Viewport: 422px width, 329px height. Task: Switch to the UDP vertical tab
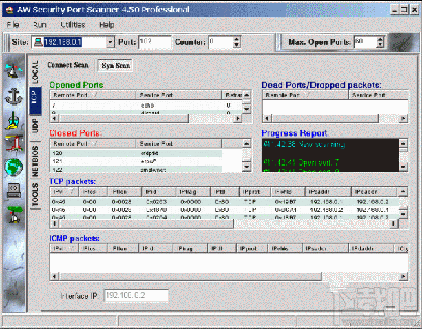35,127
